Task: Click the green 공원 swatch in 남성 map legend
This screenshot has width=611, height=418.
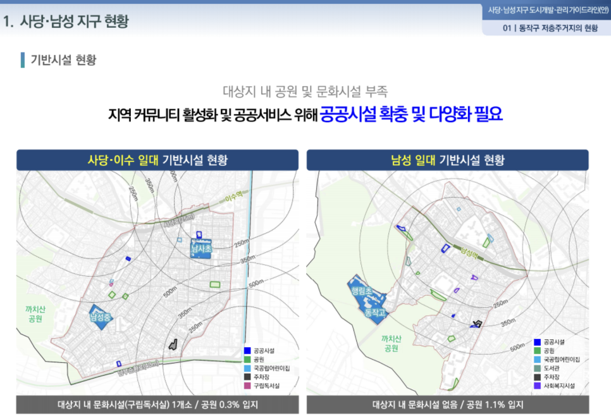Action: tap(538, 350)
